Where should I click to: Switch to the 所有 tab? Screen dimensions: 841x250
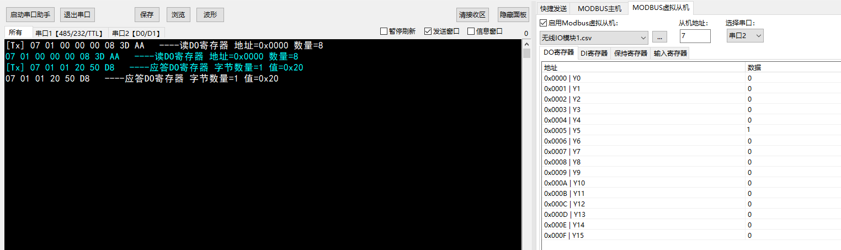[18, 32]
